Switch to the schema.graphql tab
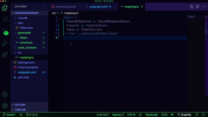The height and width of the screenshot is (117, 208). (65, 6)
